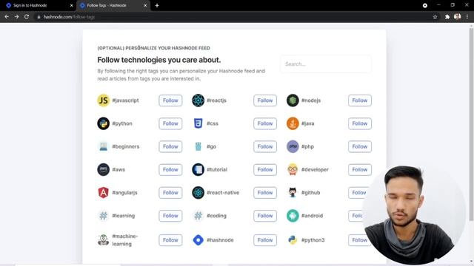Screen dimensions: 474x266
Task: Click the python3 logo icon
Action: [x=293, y=240]
